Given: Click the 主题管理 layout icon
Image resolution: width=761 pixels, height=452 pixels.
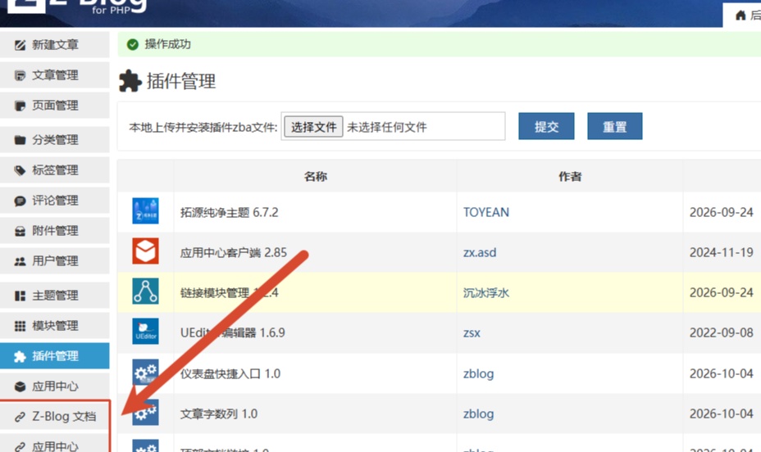Looking at the screenshot, I should tap(20, 296).
